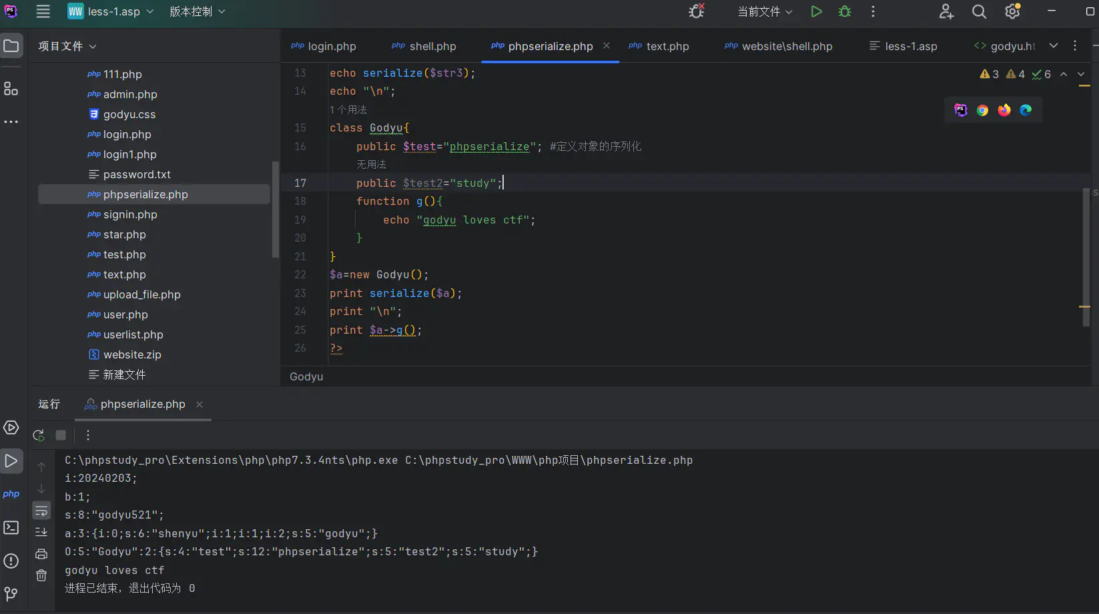The width and height of the screenshot is (1099, 614).
Task: Stop the running process button
Action: pyautogui.click(x=61, y=435)
